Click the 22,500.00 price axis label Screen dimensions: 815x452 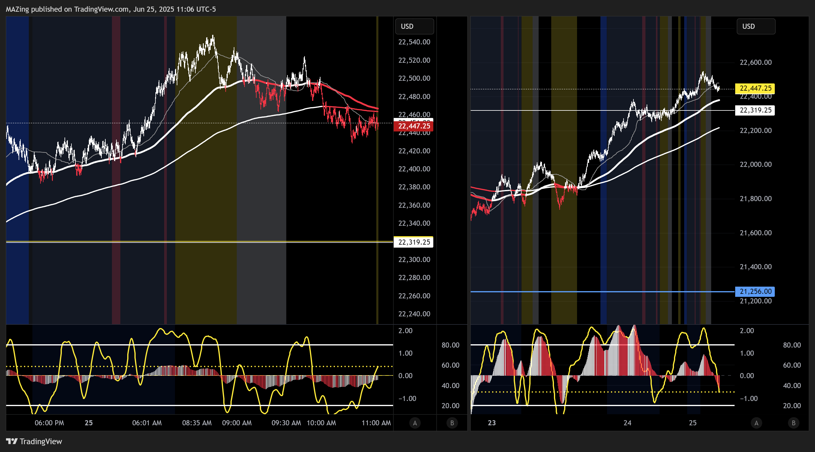414,78
